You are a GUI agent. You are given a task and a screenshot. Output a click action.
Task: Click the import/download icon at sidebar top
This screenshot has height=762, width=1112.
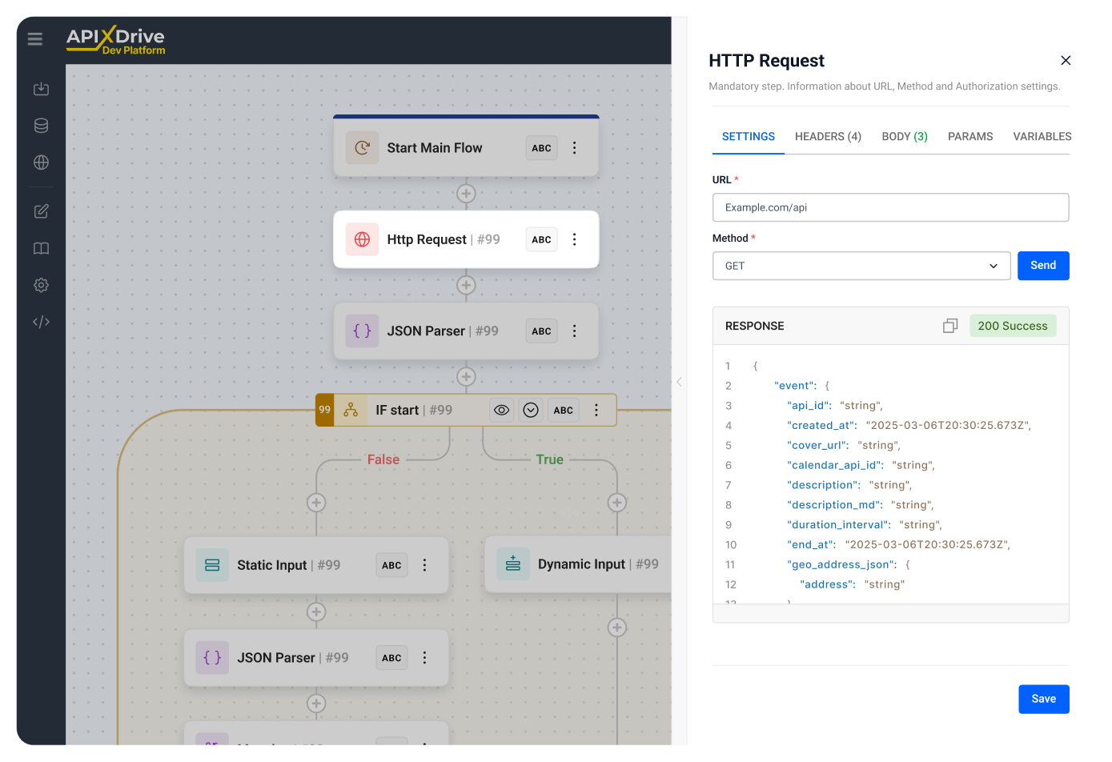coord(41,89)
